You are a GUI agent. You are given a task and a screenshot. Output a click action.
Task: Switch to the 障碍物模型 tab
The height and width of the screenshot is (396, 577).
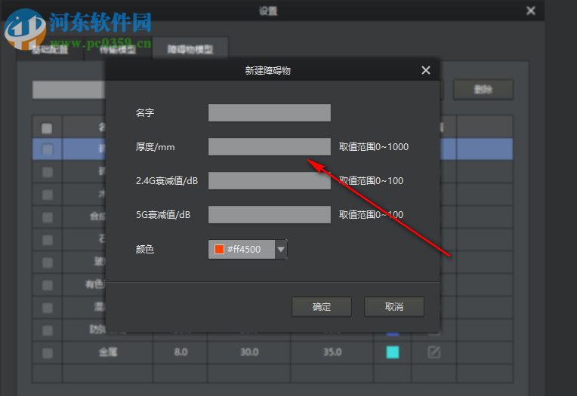[x=190, y=48]
